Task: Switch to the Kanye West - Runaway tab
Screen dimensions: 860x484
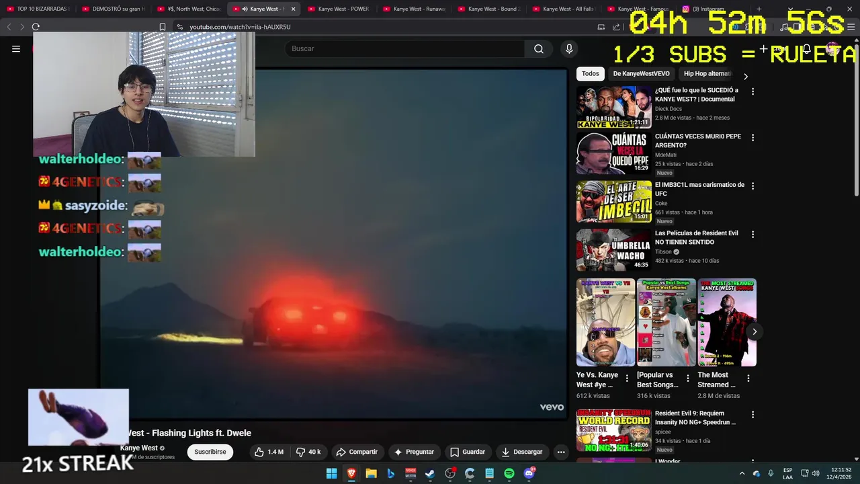Action: coord(414,9)
